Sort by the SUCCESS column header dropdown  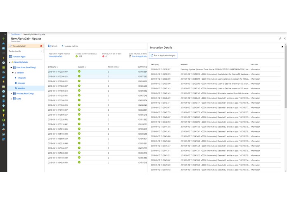tap(82, 67)
